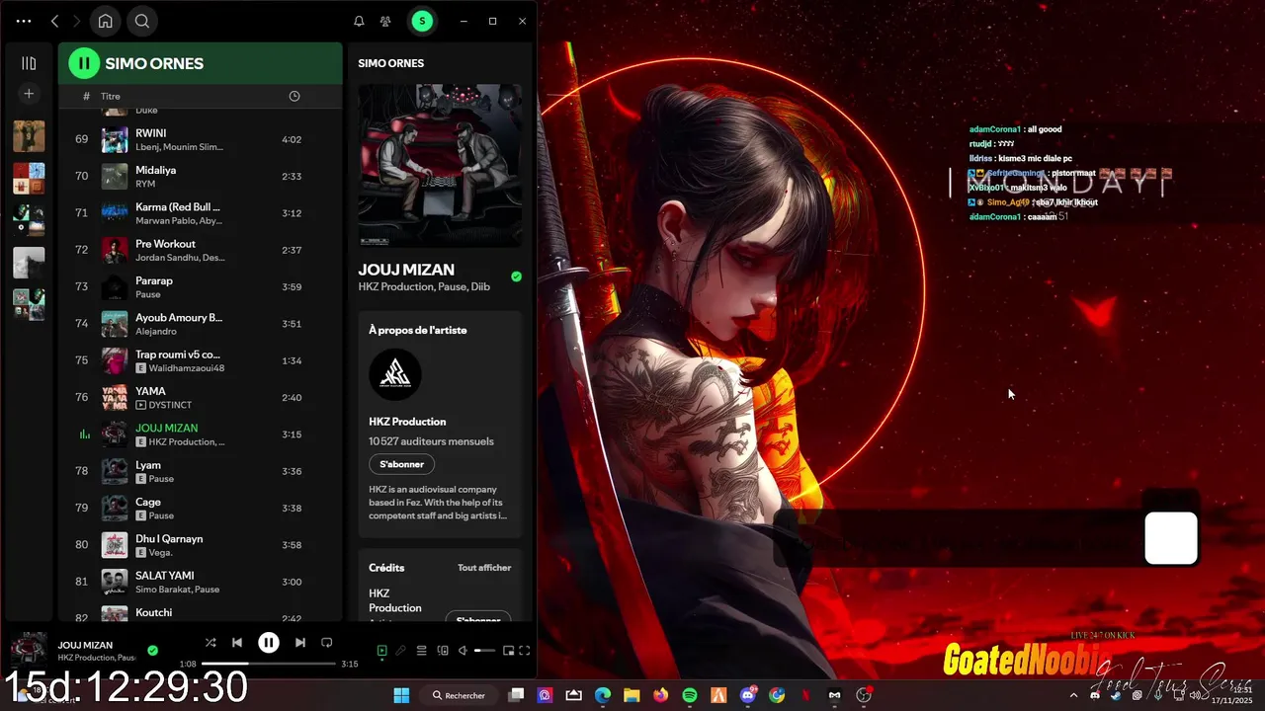Launch Microsoft Edge from the taskbar
This screenshot has width=1265, height=711.
603,695
